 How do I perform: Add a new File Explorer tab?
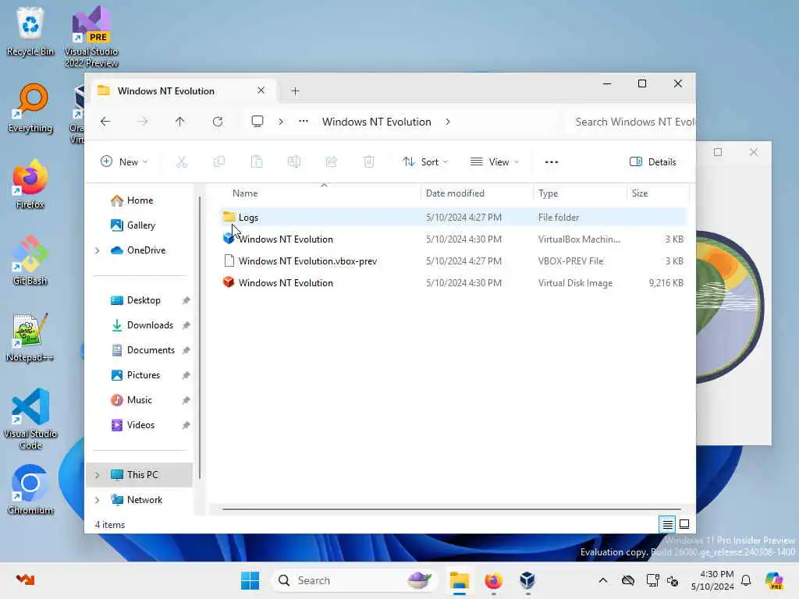coord(295,91)
